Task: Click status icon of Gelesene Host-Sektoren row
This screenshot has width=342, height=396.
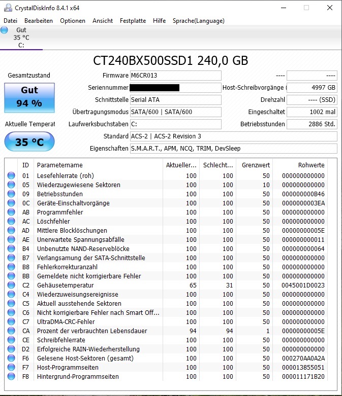Action: pyautogui.click(x=11, y=358)
